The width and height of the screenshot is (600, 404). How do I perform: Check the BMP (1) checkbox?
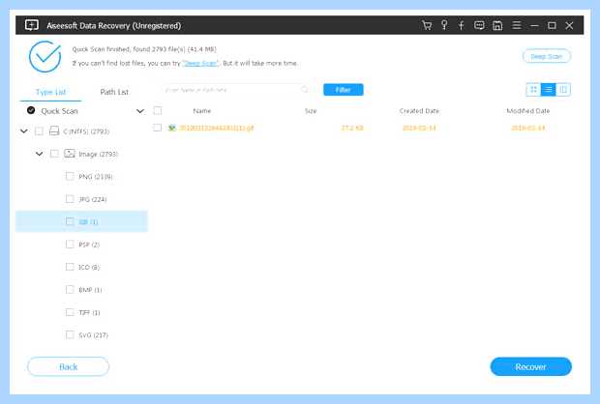point(70,289)
